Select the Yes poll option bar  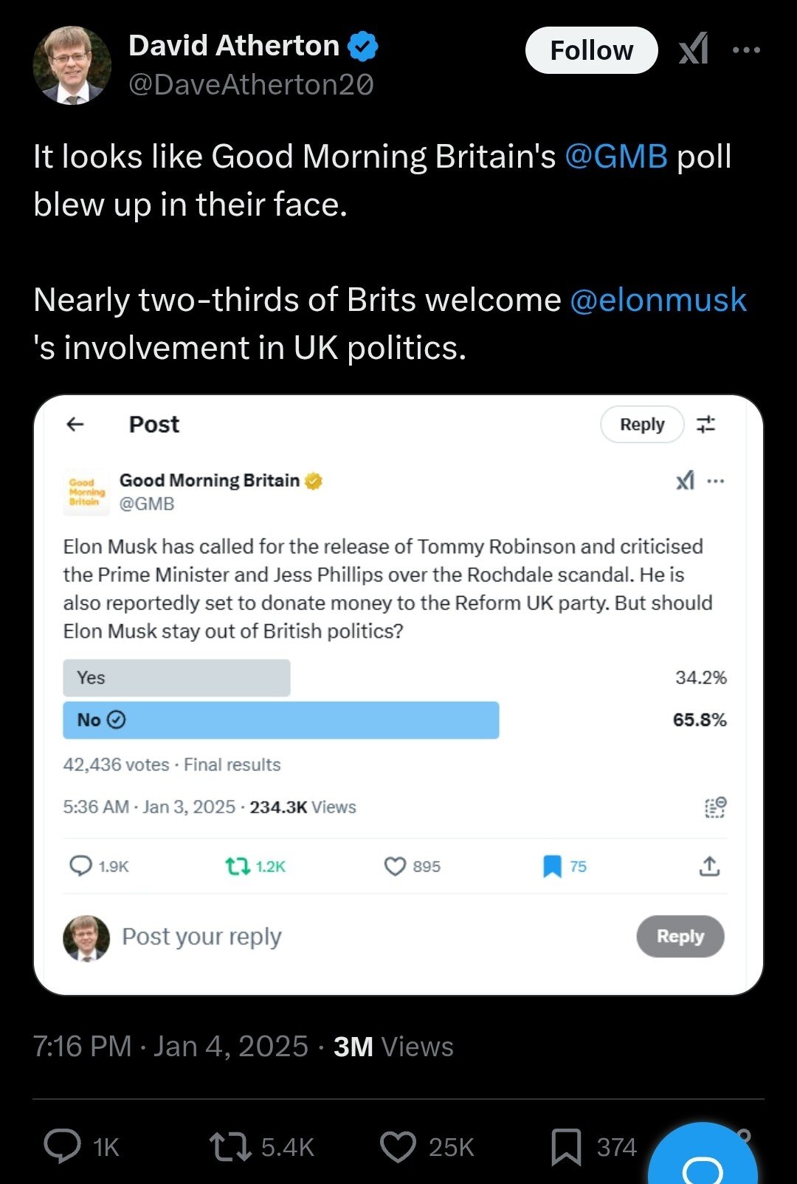pos(176,678)
